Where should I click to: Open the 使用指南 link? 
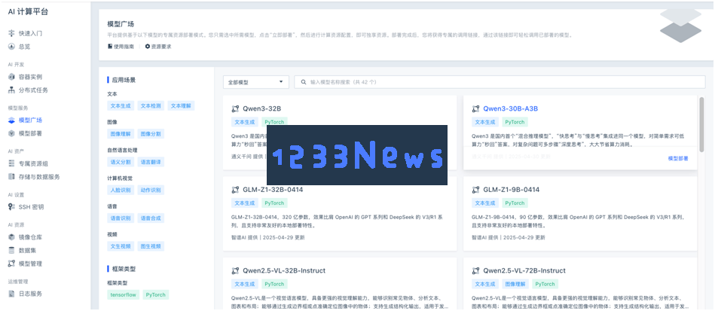[x=124, y=47]
